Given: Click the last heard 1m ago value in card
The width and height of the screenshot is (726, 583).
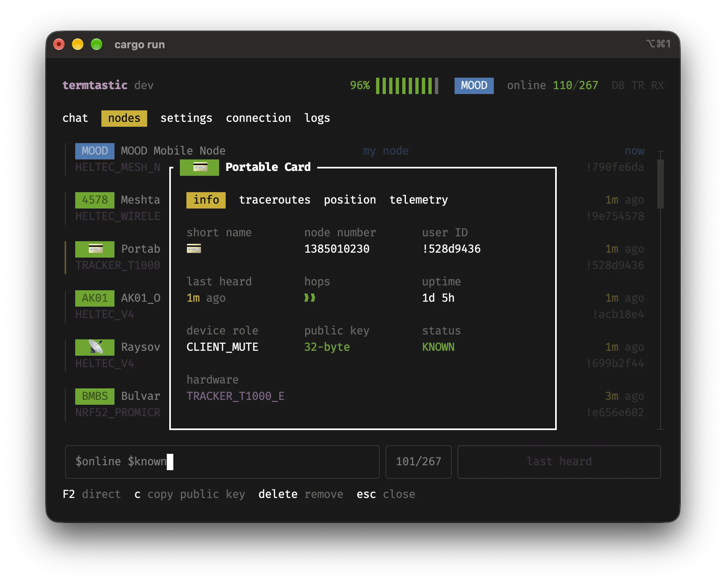Looking at the screenshot, I should (x=206, y=298).
